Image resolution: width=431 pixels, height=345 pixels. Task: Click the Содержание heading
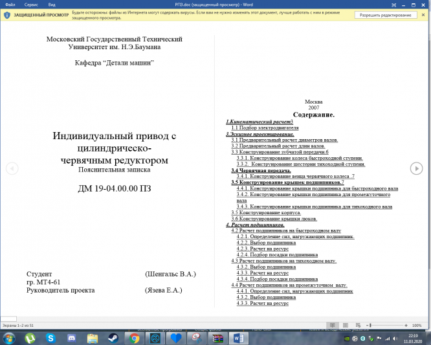[314, 115]
